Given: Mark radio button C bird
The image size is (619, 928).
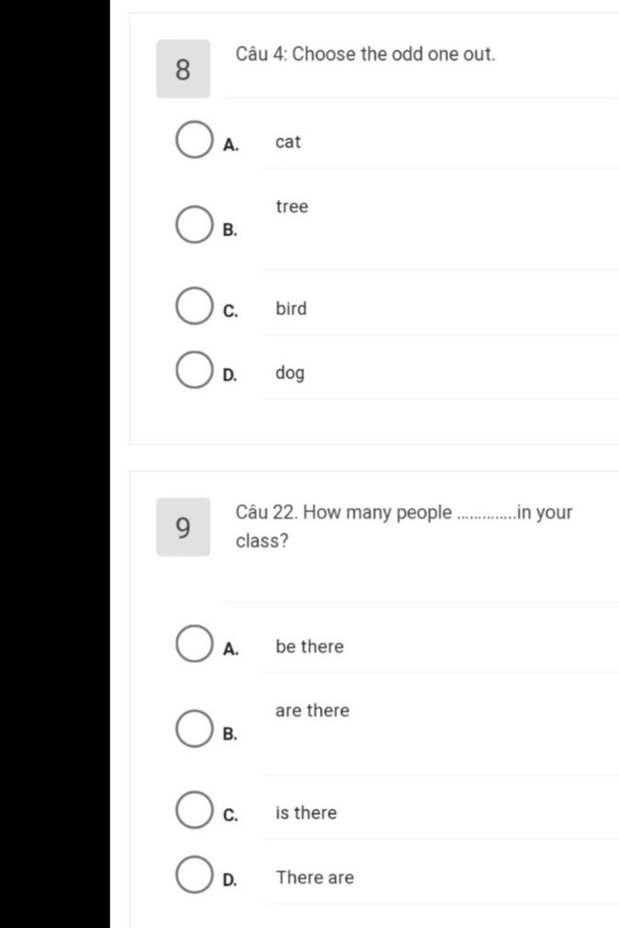Looking at the screenshot, I should [x=194, y=306].
